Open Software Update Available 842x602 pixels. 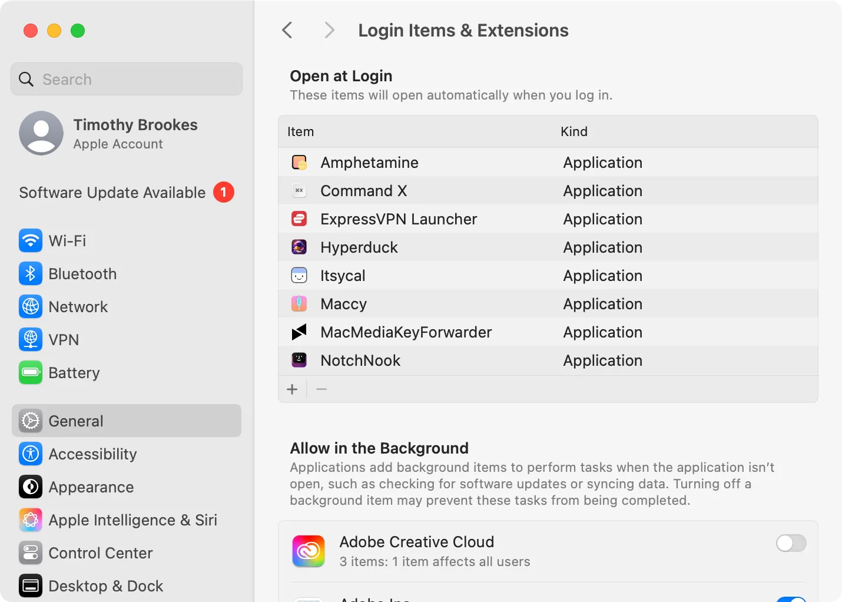pyautogui.click(x=112, y=193)
